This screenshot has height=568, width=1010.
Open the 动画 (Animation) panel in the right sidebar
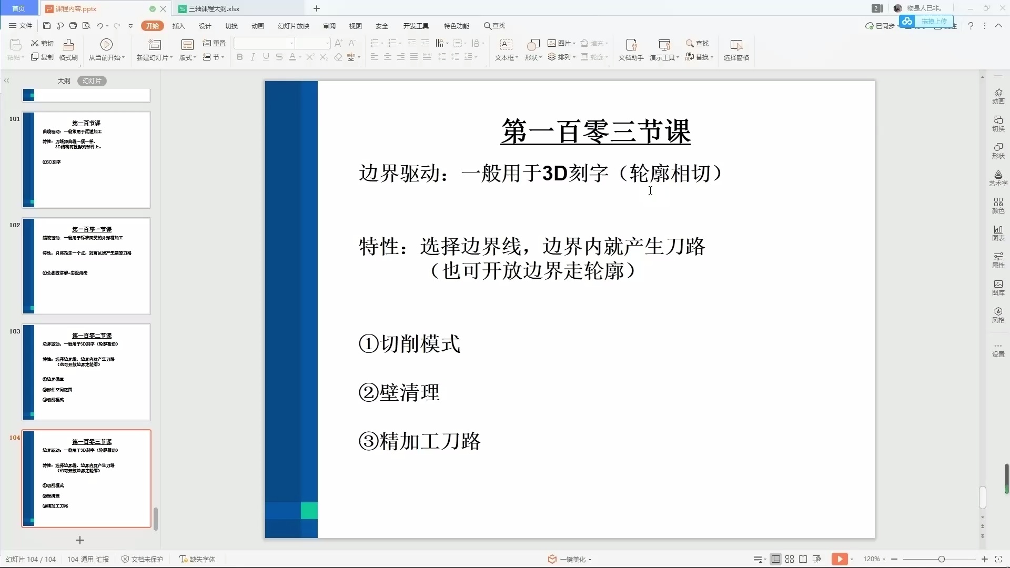click(998, 96)
